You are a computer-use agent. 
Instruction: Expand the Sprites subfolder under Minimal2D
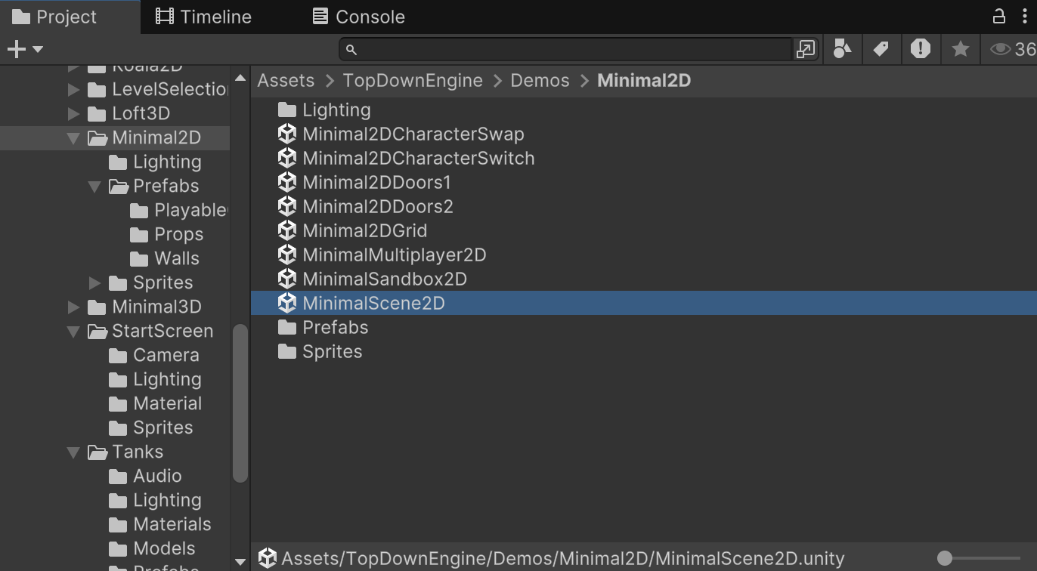(94, 282)
